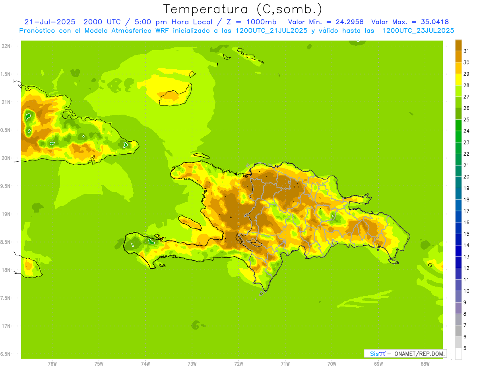Click the legend label "5"
477x369 pixels.
click(465, 348)
